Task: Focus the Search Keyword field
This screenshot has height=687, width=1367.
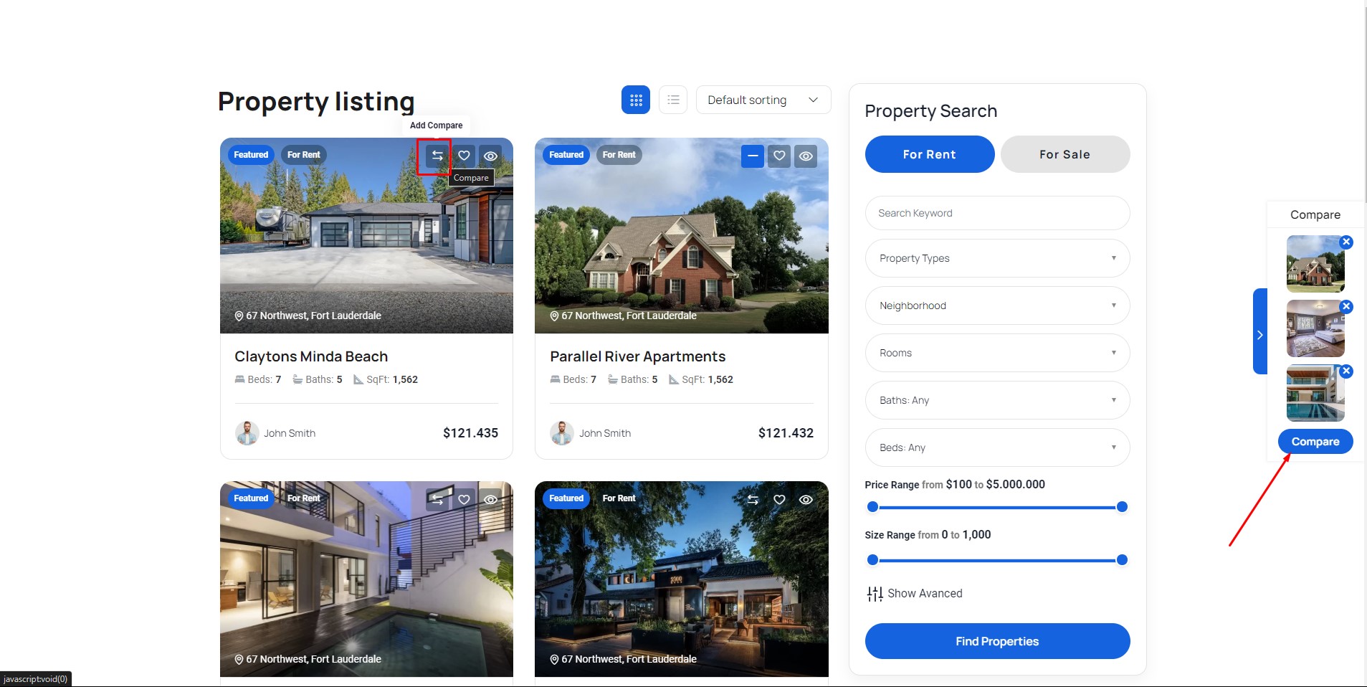Action: [997, 213]
